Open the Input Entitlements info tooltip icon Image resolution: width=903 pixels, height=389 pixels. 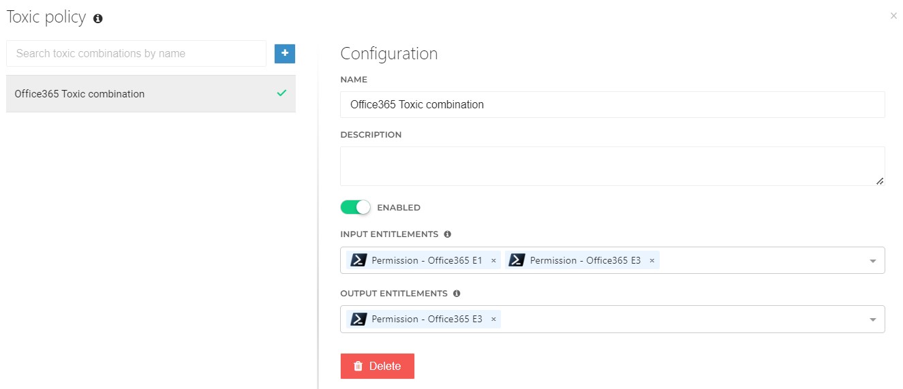[448, 234]
